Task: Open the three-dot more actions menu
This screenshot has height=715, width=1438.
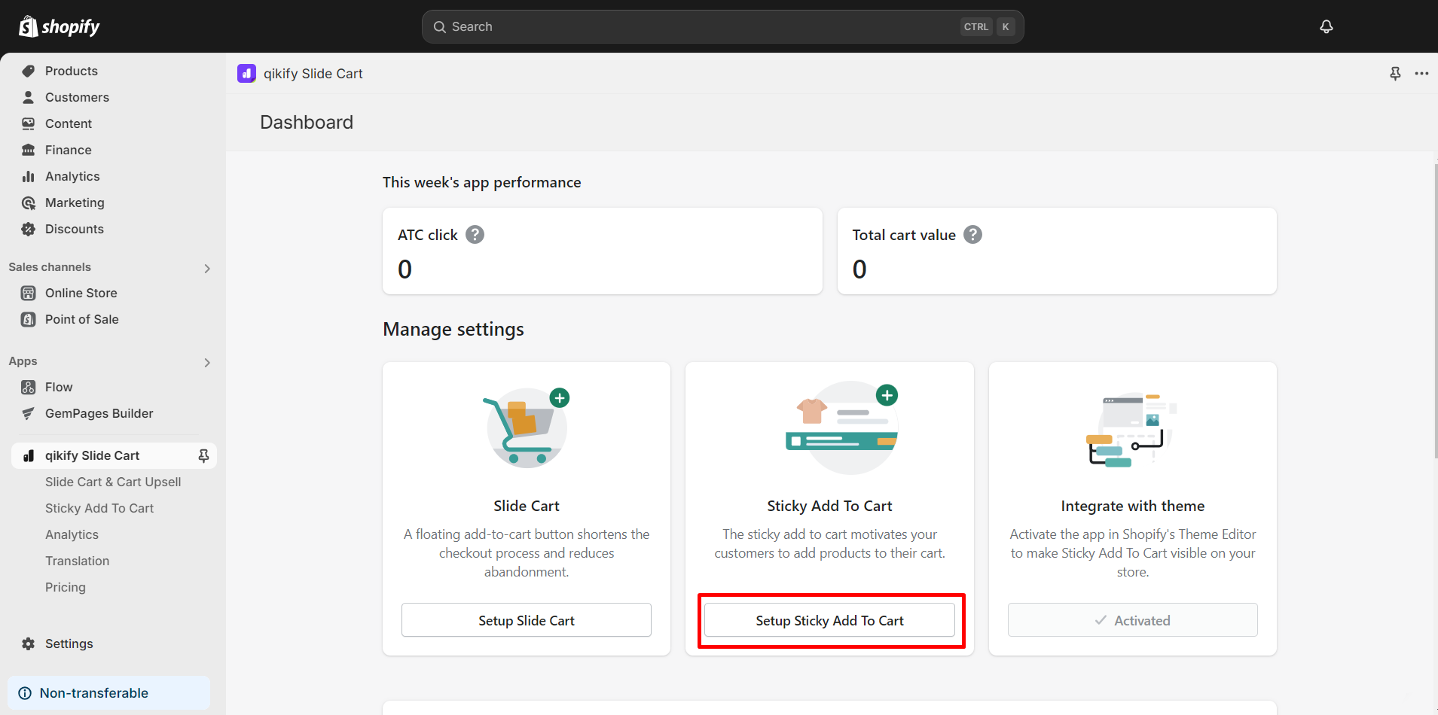Action: coord(1421,73)
